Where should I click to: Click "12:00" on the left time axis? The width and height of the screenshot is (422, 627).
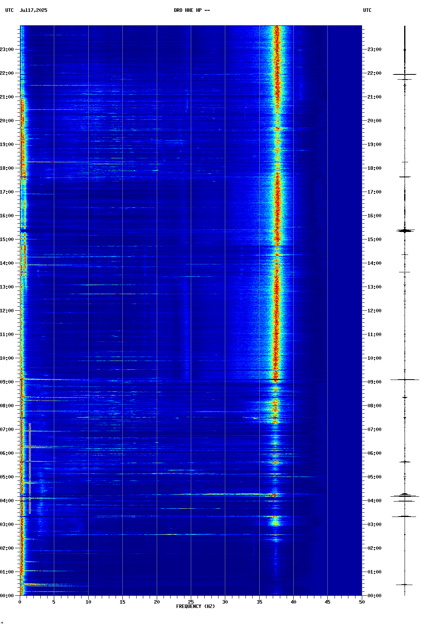[7, 311]
